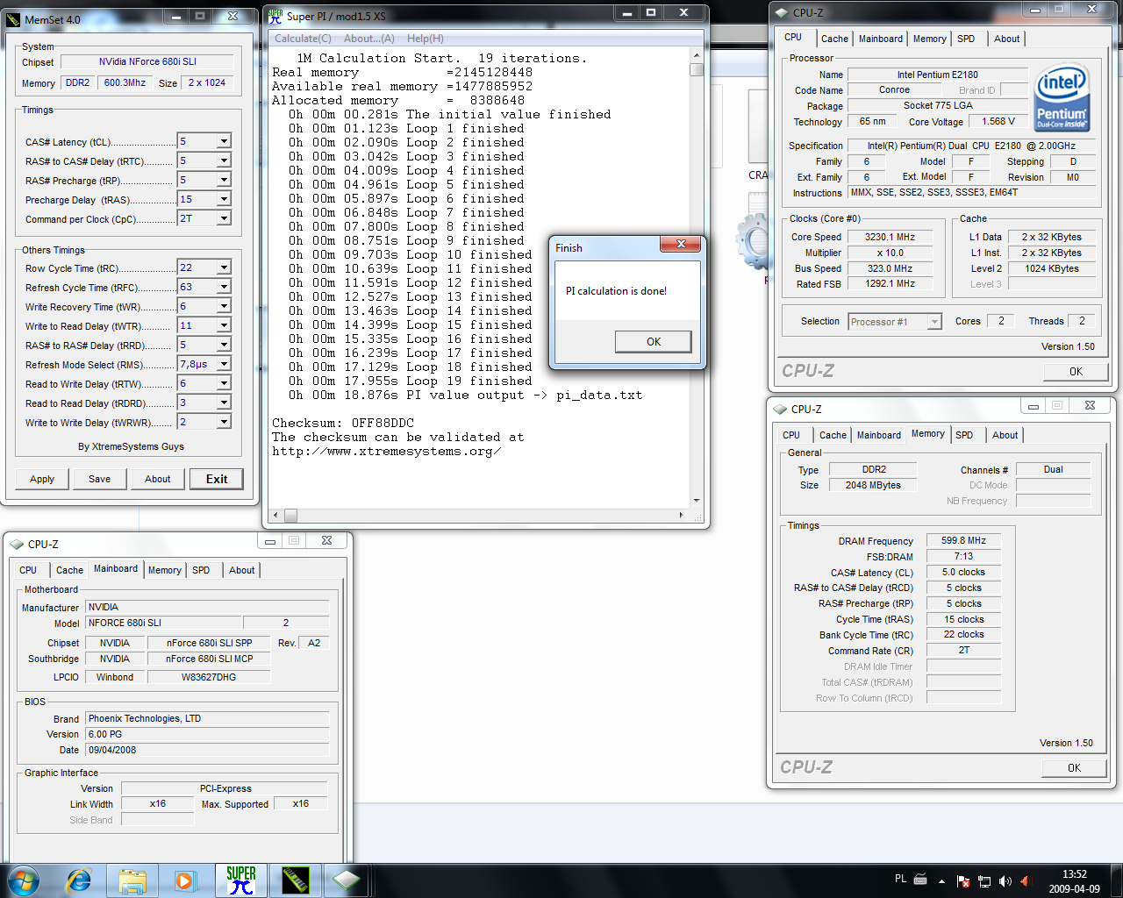Open Refresh Mode Select (RMS) dropdown
Screen dimensions: 1123x898
pyautogui.click(x=224, y=364)
